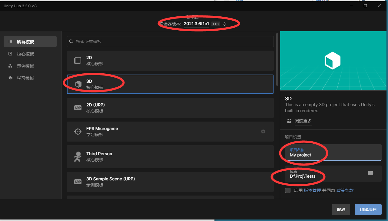Click the learning templates icon in sidebar
Image resolution: width=388 pixels, height=221 pixels.
[10, 78]
